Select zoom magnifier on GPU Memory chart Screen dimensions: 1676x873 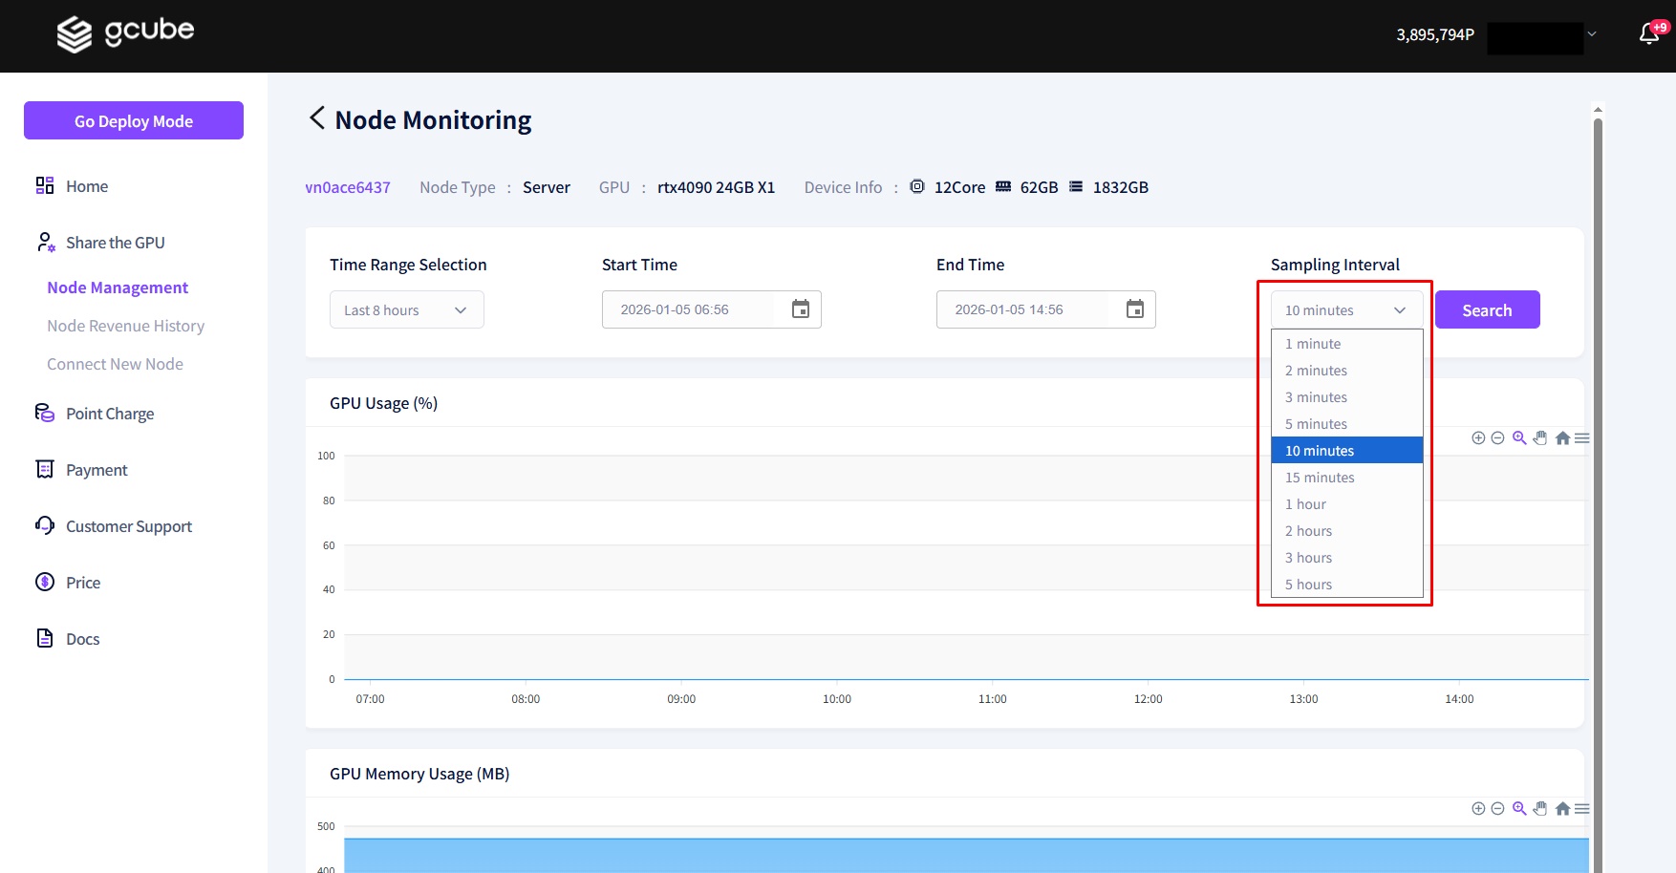coord(1519,809)
